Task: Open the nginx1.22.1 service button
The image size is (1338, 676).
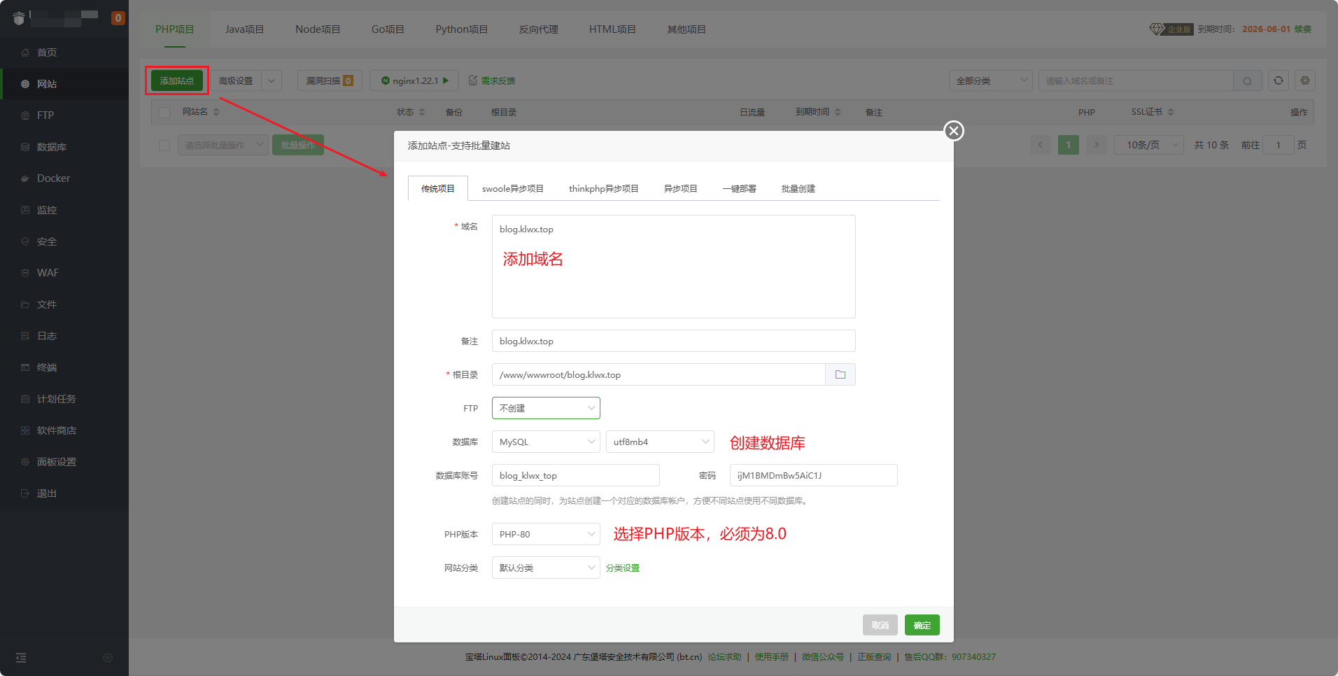Action: point(414,80)
